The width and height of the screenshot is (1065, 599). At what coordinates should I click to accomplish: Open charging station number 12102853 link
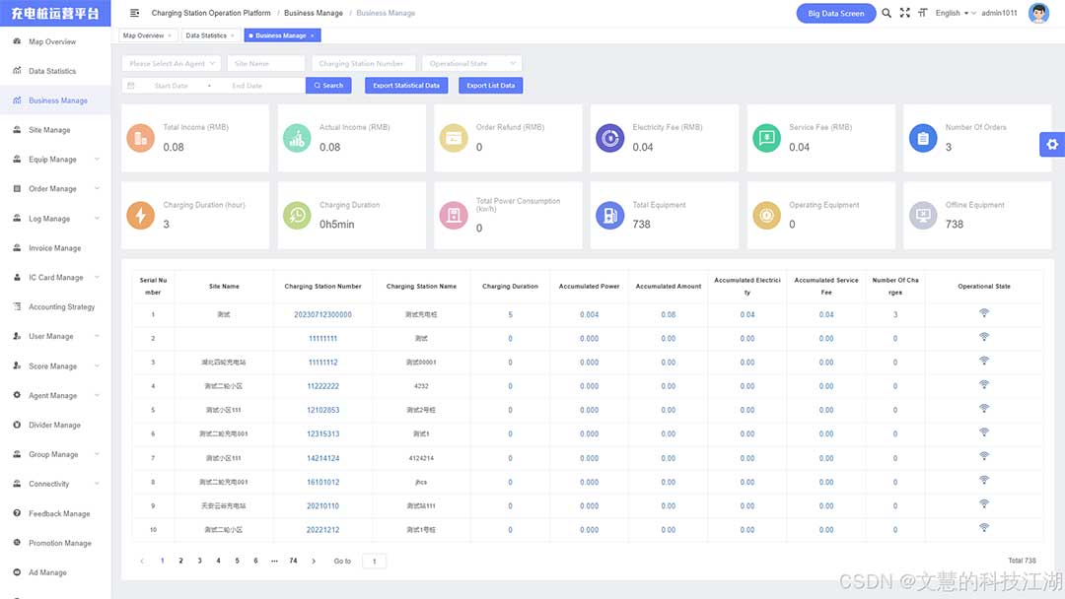pyautogui.click(x=323, y=411)
